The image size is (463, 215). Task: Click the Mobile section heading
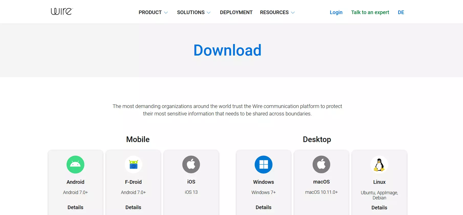(138, 139)
